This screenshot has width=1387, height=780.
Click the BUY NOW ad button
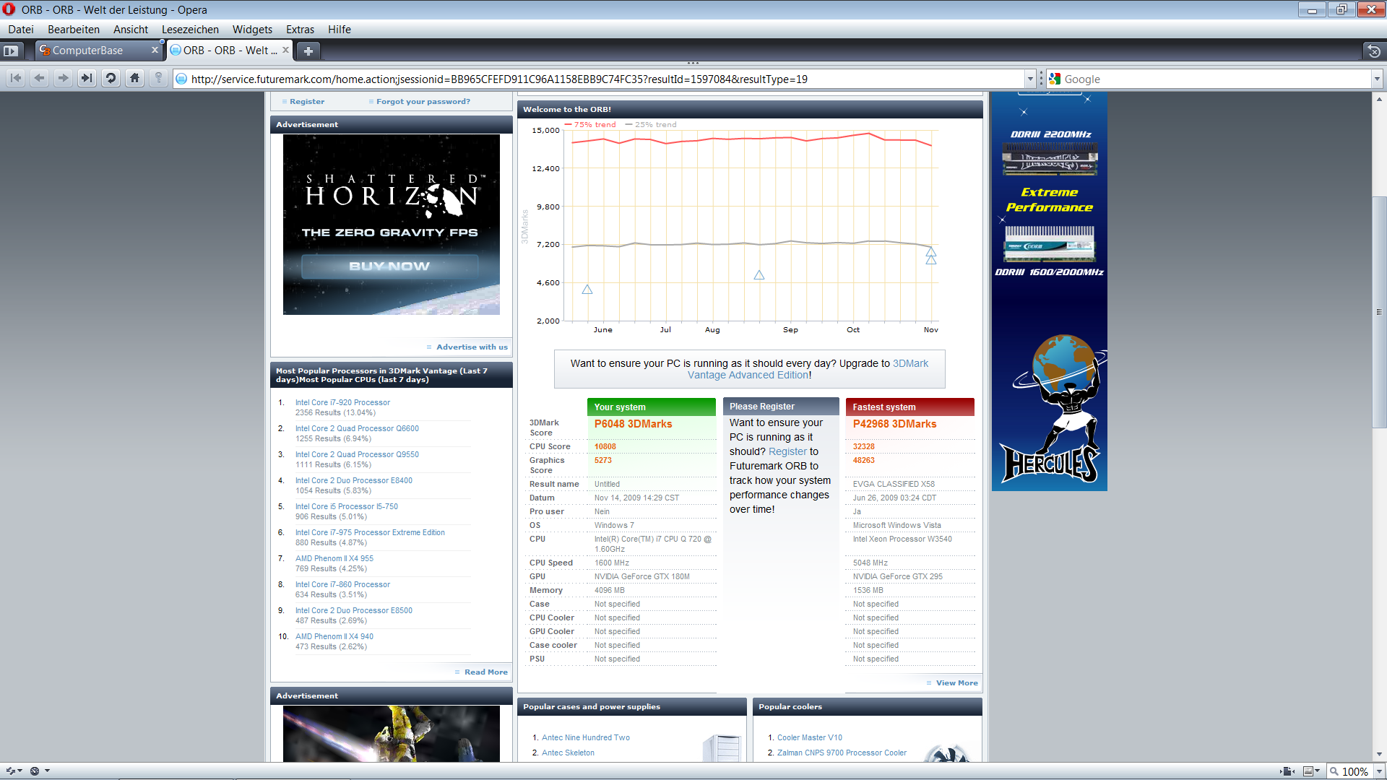389,266
